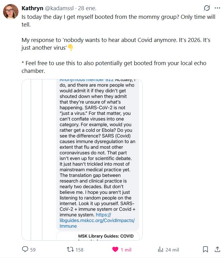This screenshot has width=224, height=258.
Task: Click the 59 replies count
Action: (x=33, y=250)
